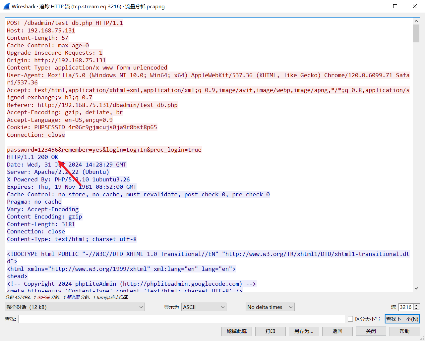Click the 'Server: Apache' (Ubuntu) line

(58, 172)
